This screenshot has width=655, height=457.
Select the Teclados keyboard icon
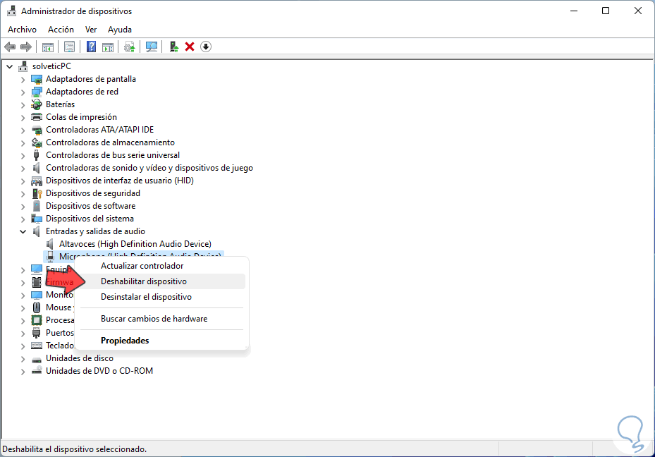pos(37,346)
